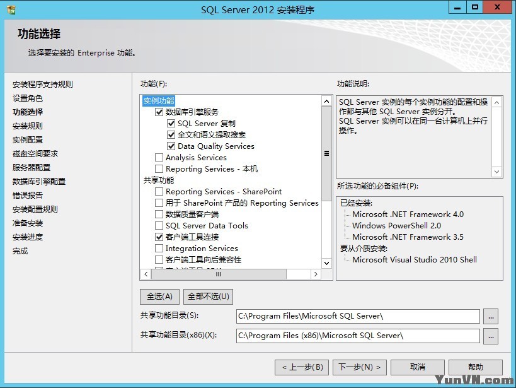Click description box scroll up arrow
516x388 pixels.
coord(497,103)
